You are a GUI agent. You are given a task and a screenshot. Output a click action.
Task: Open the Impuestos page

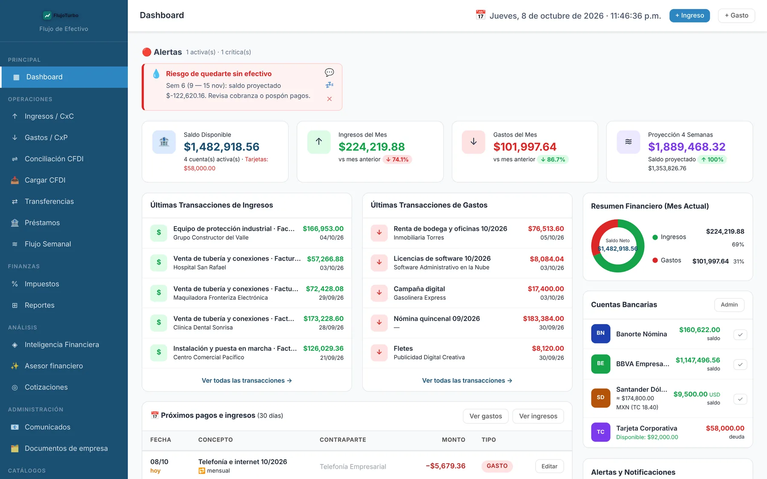64,284
